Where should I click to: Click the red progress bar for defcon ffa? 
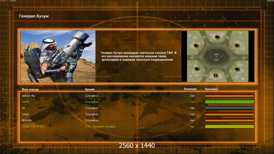[229, 95]
